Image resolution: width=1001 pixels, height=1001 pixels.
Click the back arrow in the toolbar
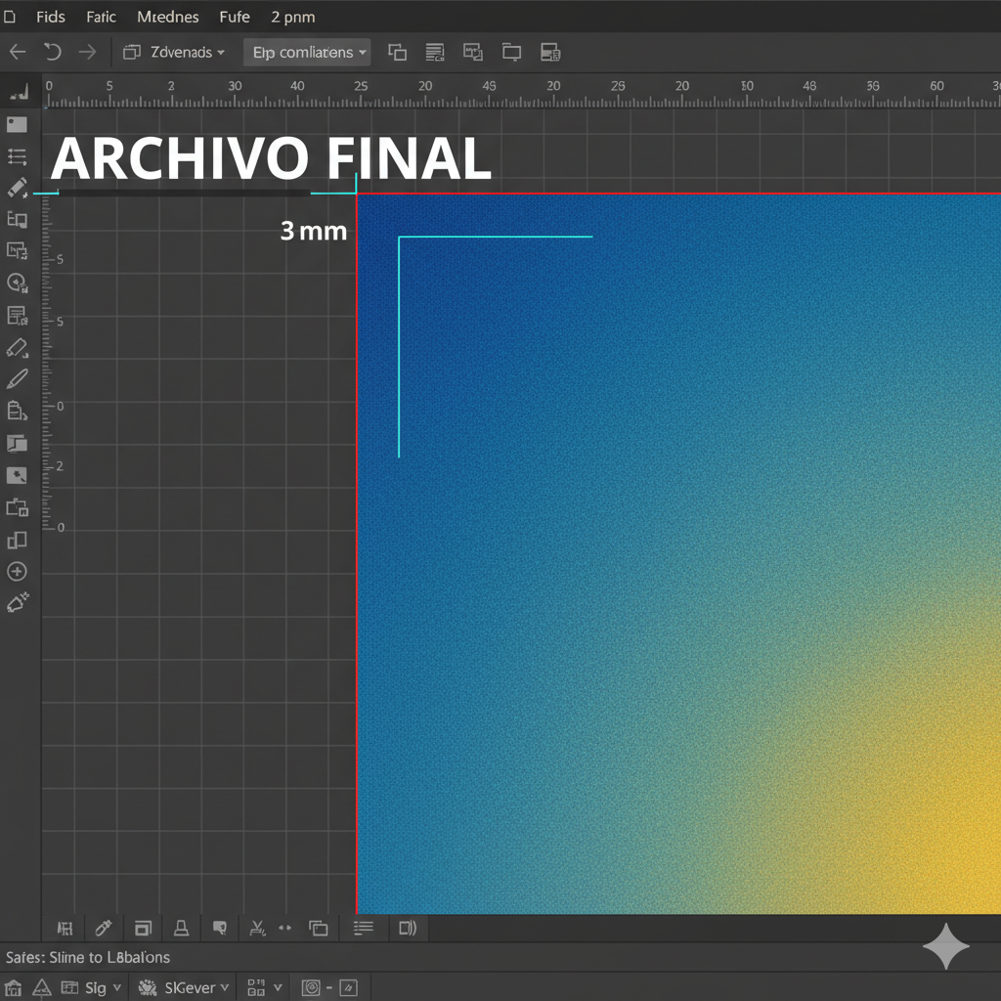(x=17, y=52)
